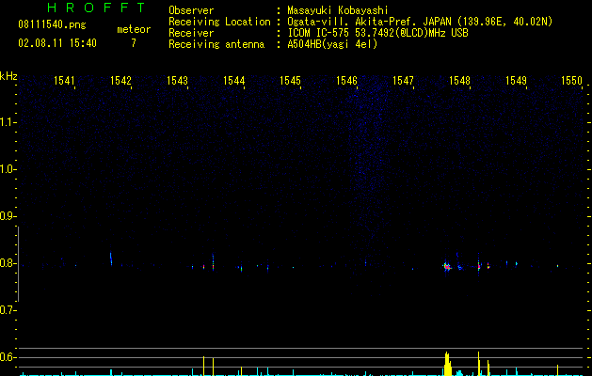Click time marker 1541
592x376 pixels.
64,81
